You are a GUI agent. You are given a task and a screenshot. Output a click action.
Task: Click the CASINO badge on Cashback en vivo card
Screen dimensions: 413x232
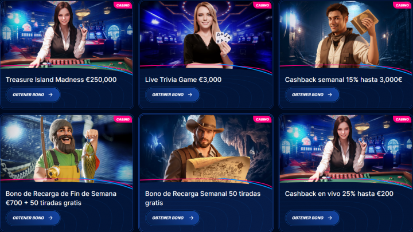402,119
